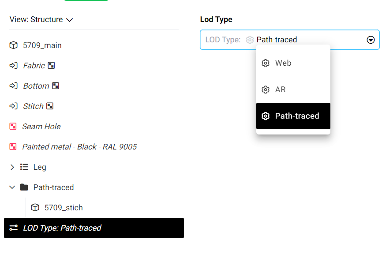The height and width of the screenshot is (254, 382).
Task: Click the folder icon beside Path-traced
Action: pos(24,187)
